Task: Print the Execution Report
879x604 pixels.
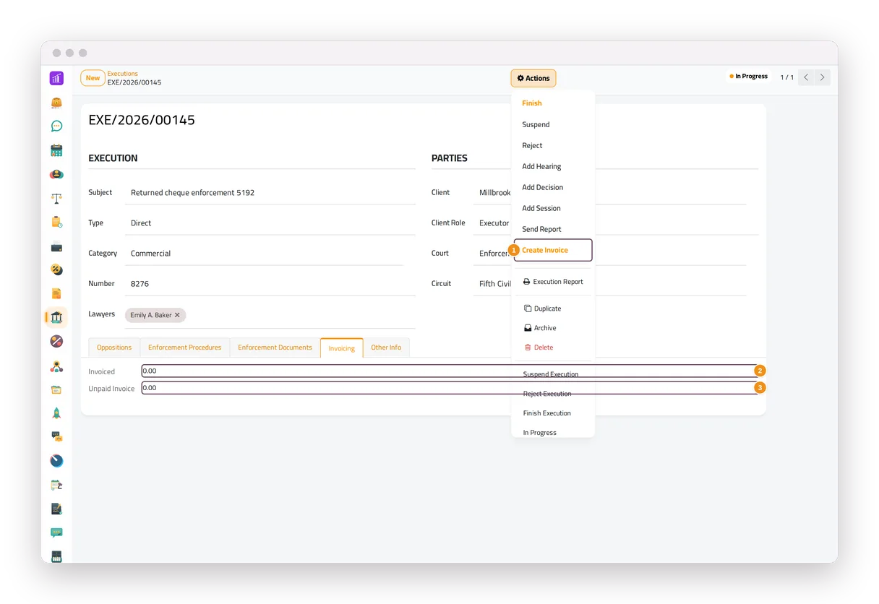Action: [553, 282]
